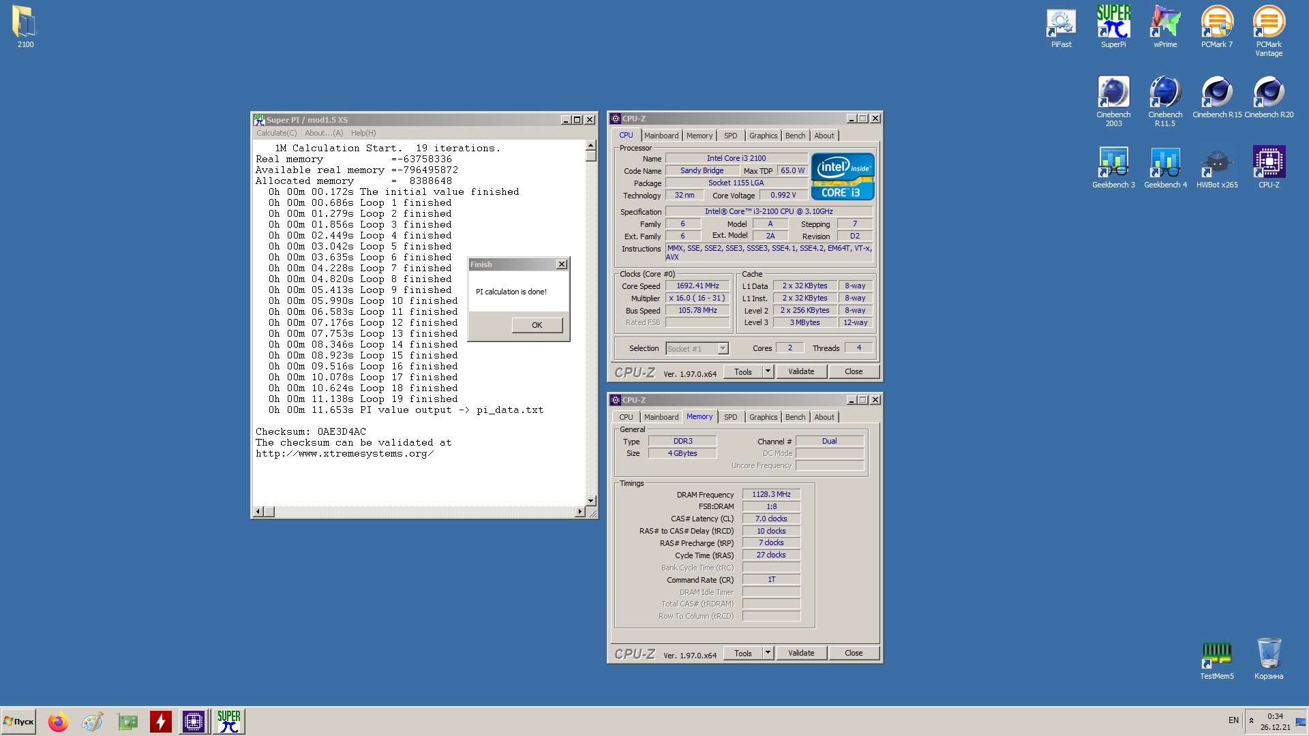Open the Recycle Bin (Корзина)
This screenshot has width=1309, height=736.
tap(1269, 659)
